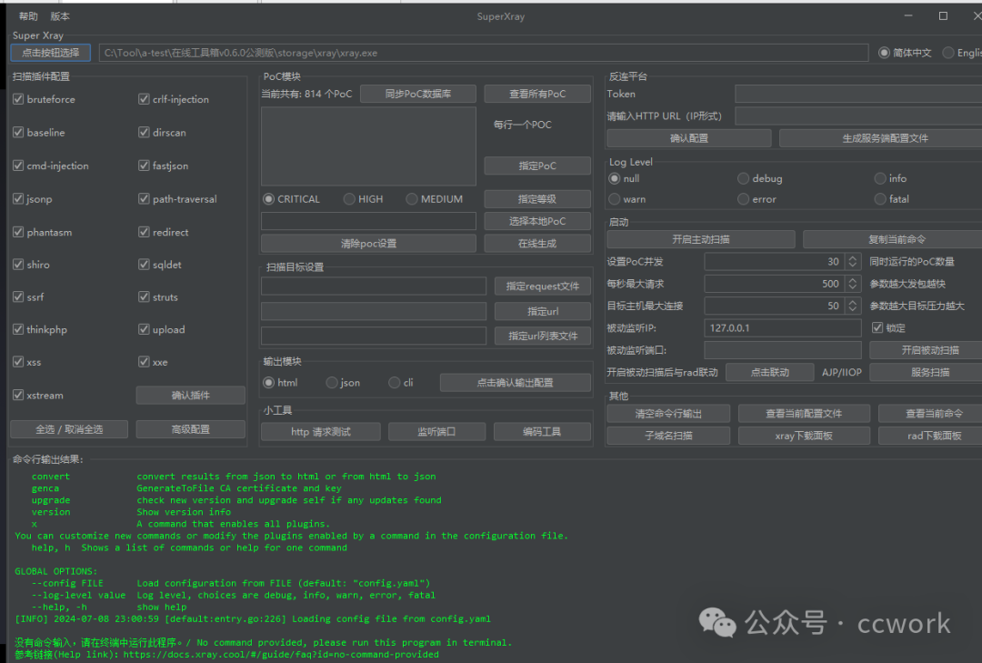
Task: Click the PoC list text area
Action: (x=368, y=146)
